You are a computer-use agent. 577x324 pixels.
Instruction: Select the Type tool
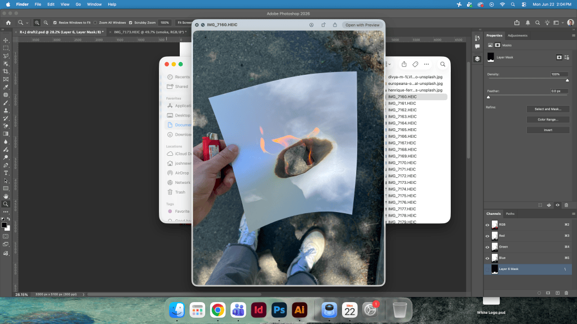[6, 173]
